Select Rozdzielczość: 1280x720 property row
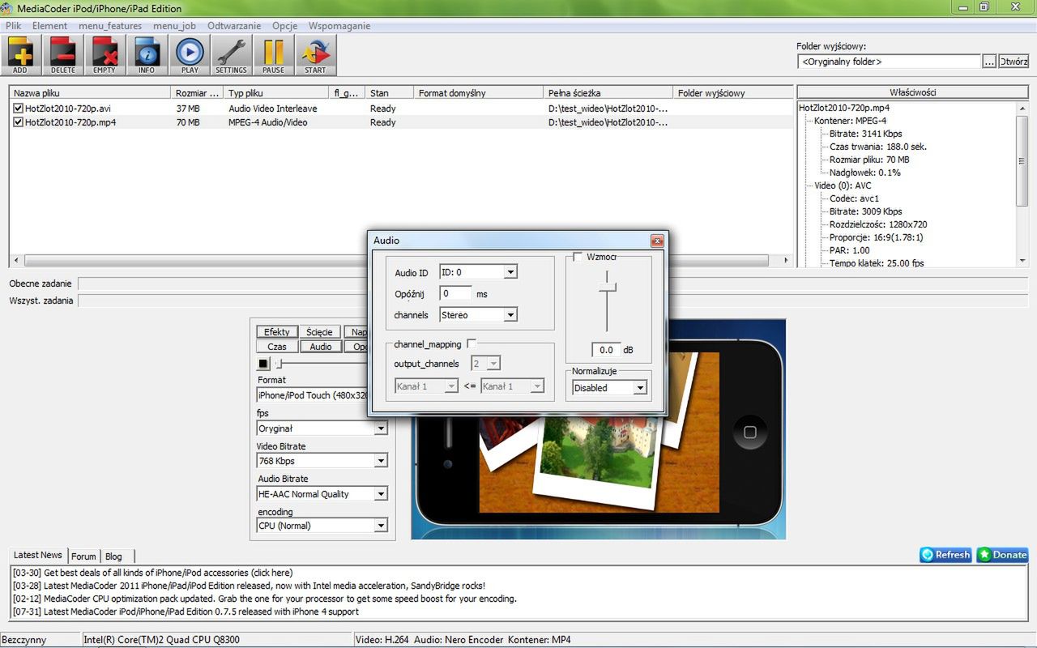The height and width of the screenshot is (648, 1037). click(x=878, y=224)
